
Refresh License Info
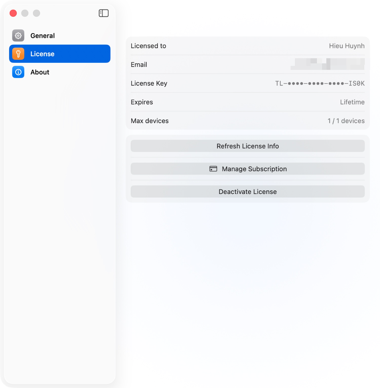248,146
